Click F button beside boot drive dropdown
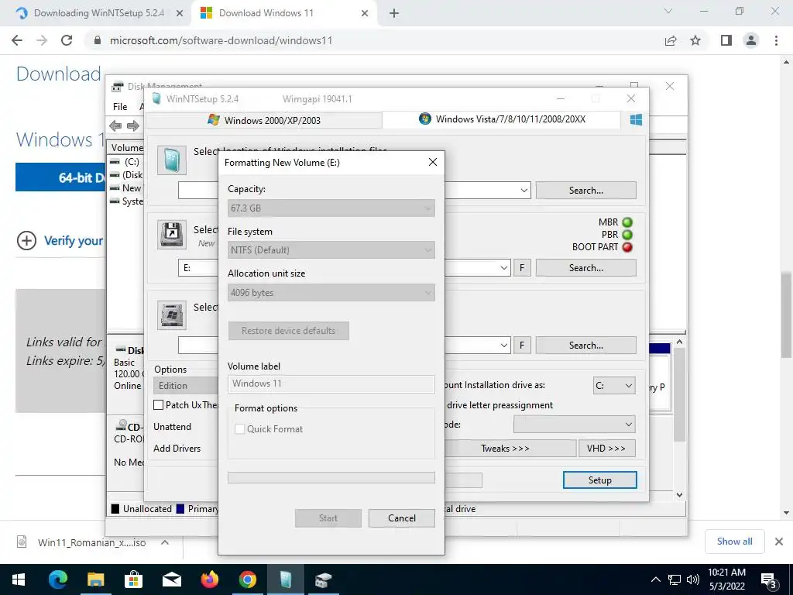 coord(522,267)
